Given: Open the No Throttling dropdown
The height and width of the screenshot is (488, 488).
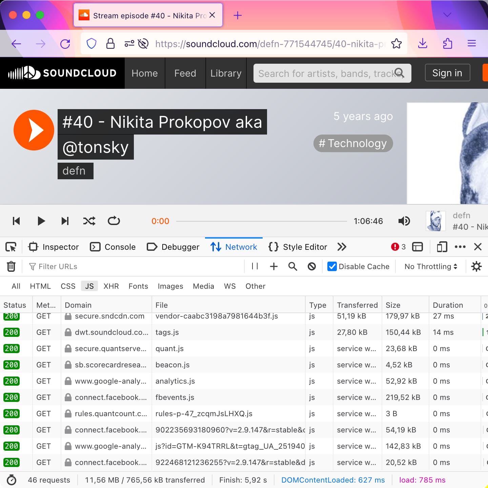Looking at the screenshot, I should coord(431,266).
